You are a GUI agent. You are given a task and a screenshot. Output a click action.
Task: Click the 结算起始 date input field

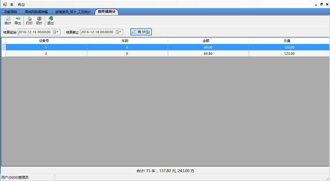coord(35,32)
